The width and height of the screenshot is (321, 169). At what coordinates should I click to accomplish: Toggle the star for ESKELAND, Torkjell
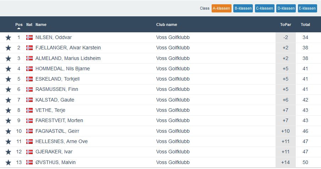pos(8,79)
